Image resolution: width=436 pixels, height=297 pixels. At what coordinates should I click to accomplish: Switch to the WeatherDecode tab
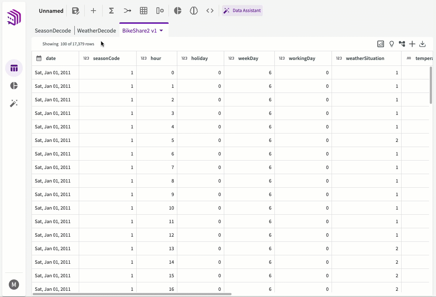(x=96, y=30)
